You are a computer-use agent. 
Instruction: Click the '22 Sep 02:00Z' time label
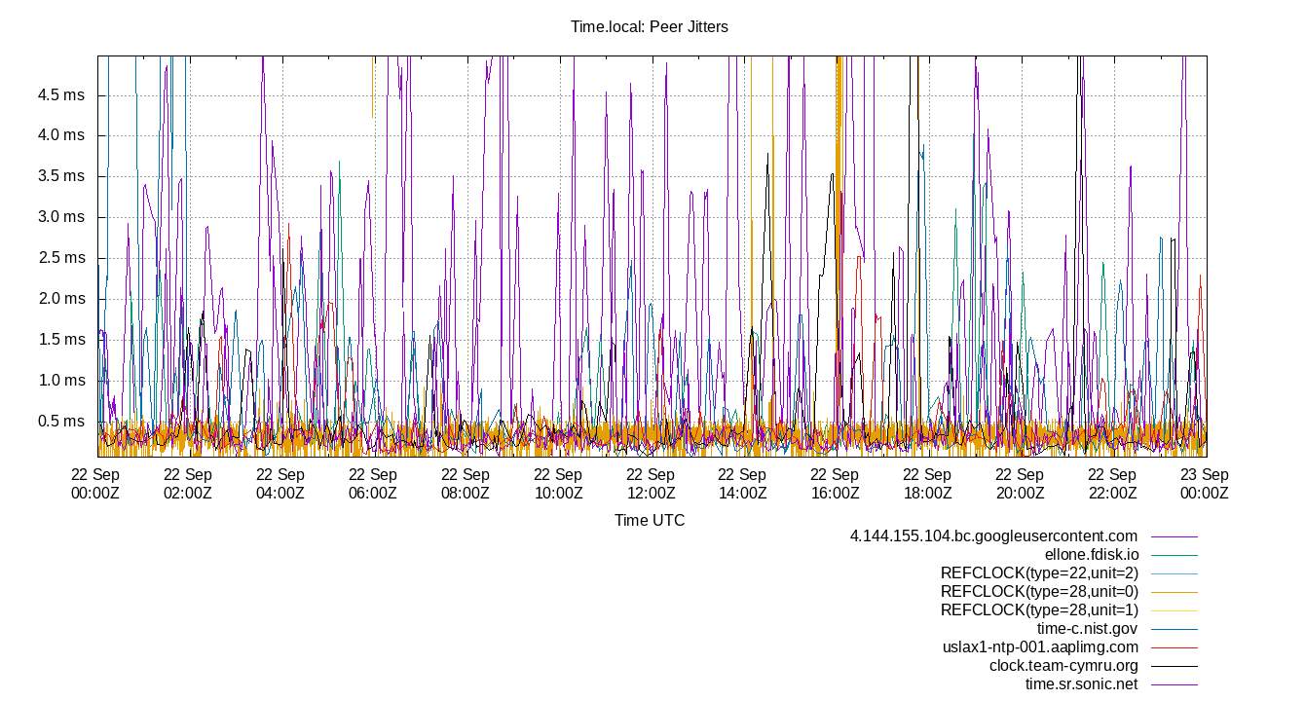pos(188,484)
